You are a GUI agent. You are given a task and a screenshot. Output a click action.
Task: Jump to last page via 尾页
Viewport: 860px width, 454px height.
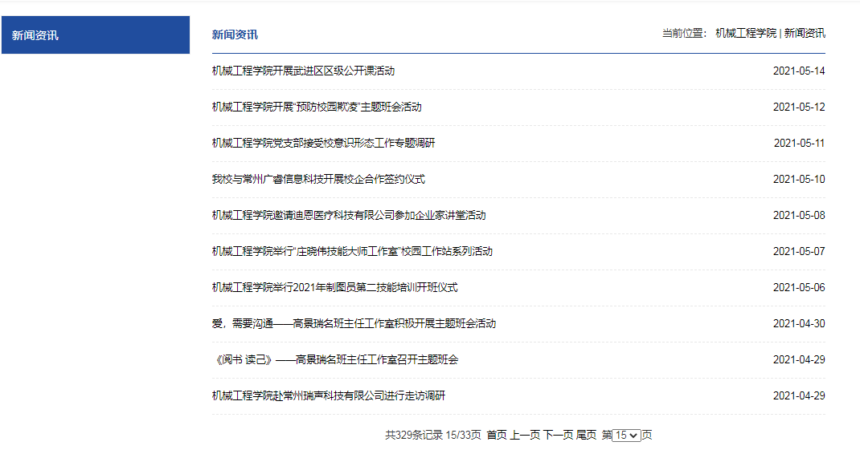point(586,435)
